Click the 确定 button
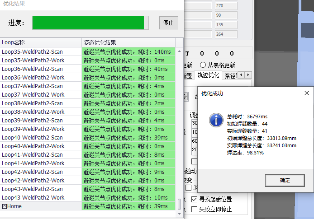The width and height of the screenshot is (314, 219). (x=285, y=180)
